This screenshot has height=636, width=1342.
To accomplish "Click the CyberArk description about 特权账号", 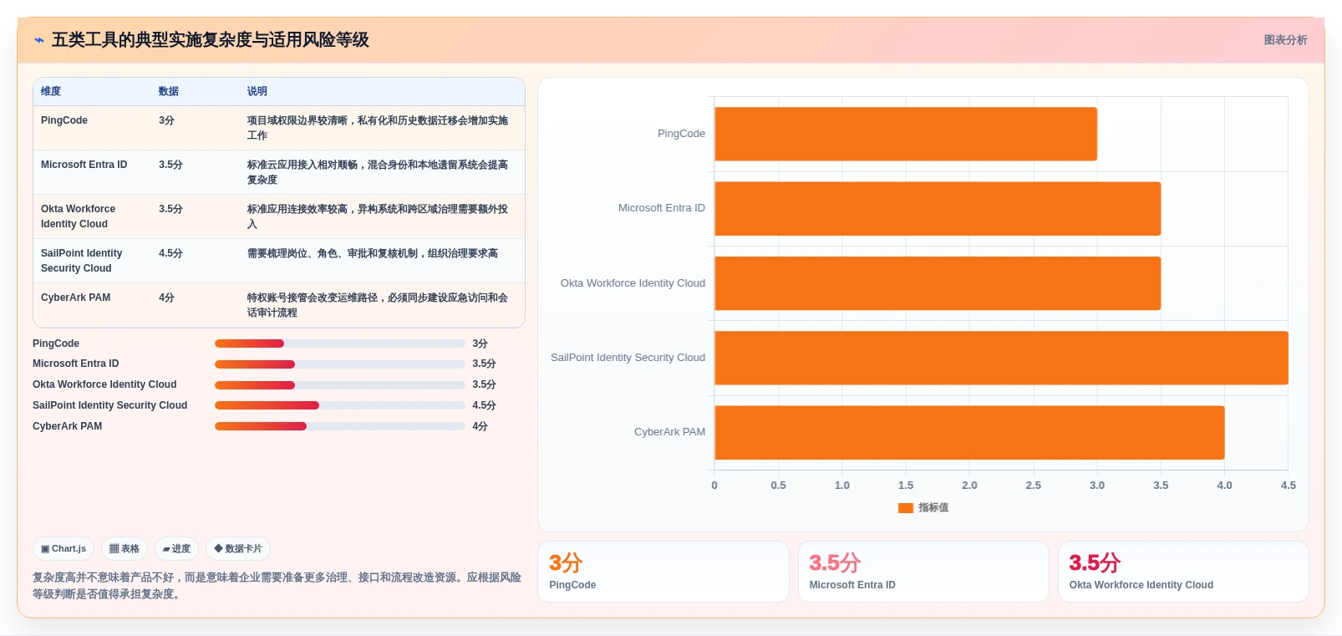I will (378, 305).
